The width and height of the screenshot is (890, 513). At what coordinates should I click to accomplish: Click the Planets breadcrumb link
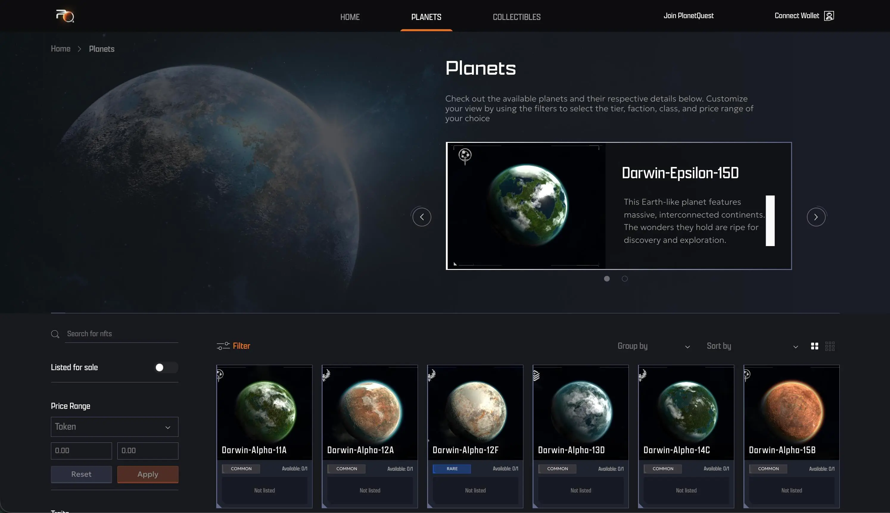102,49
